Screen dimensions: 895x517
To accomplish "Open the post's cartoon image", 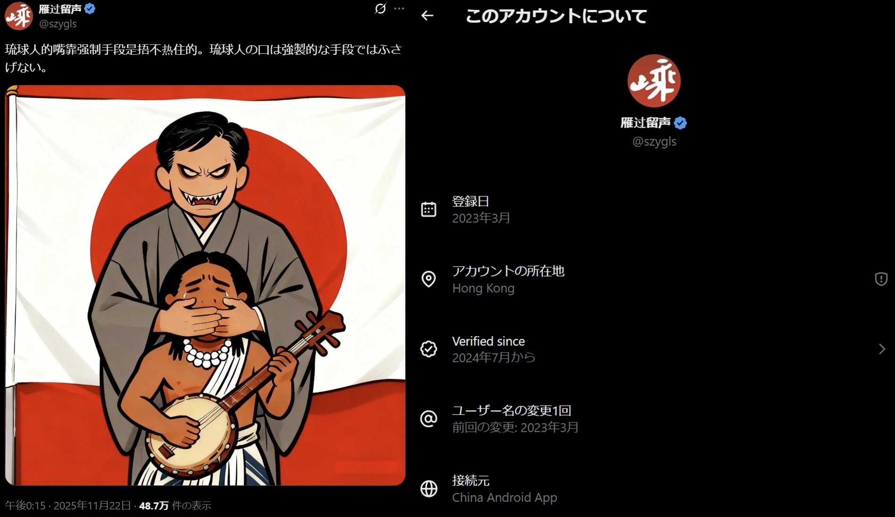I will coord(205,285).
